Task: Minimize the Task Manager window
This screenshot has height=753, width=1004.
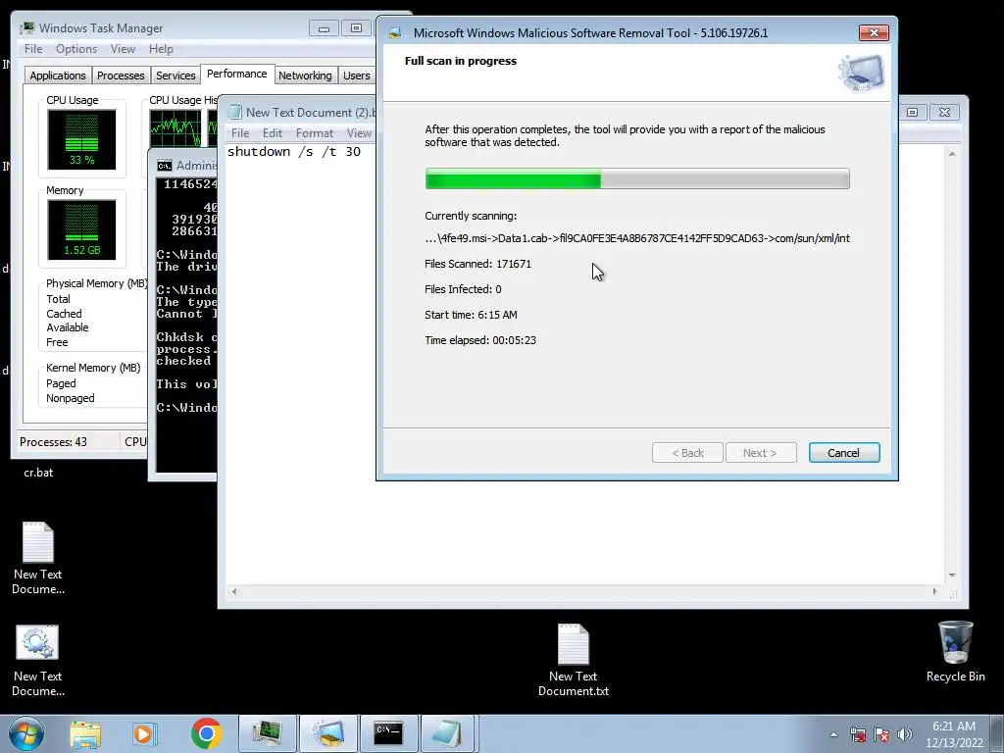Action: (x=324, y=28)
